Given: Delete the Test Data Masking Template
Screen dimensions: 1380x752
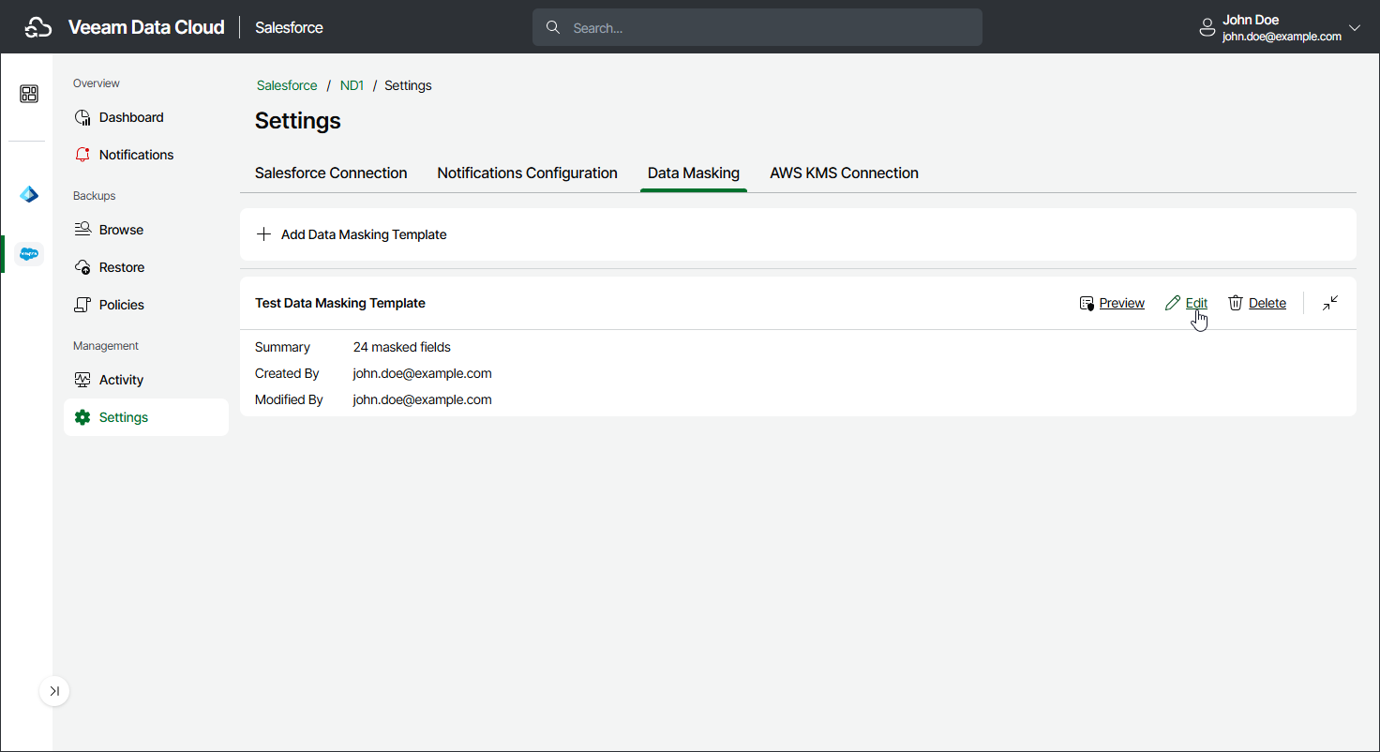Looking at the screenshot, I should pos(1267,303).
